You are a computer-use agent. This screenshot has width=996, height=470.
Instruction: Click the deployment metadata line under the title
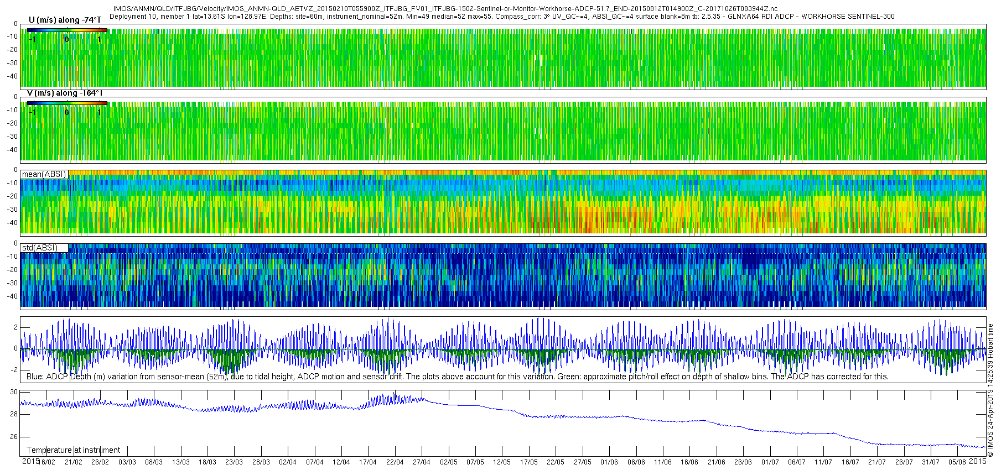[502, 17]
